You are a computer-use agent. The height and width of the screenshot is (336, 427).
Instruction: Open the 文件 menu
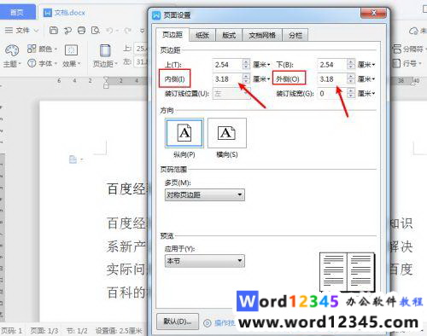point(23,30)
